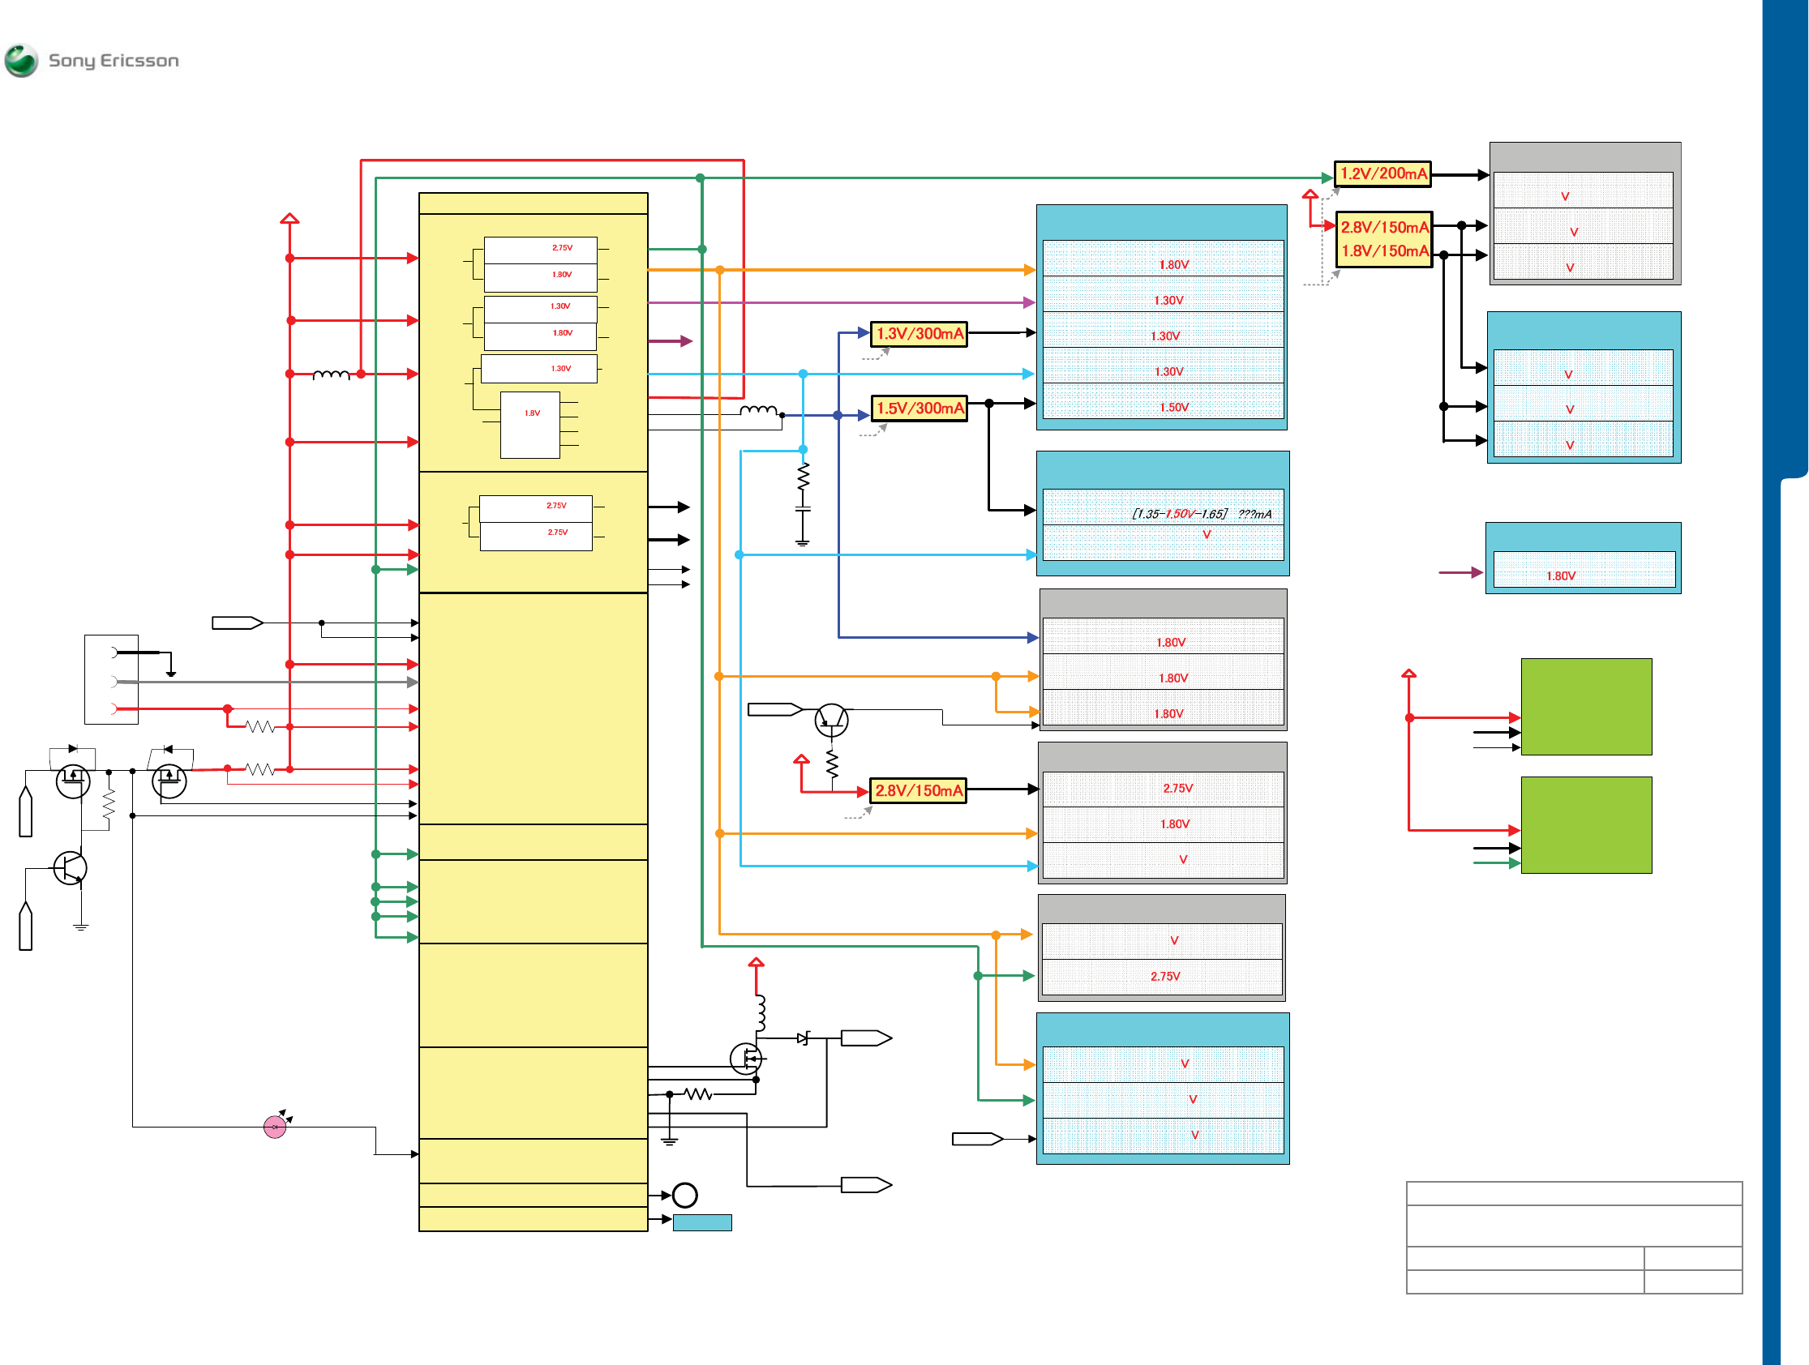
Task: Click the diode symbol right of the bottom MOSFET
Action: 803,1038
